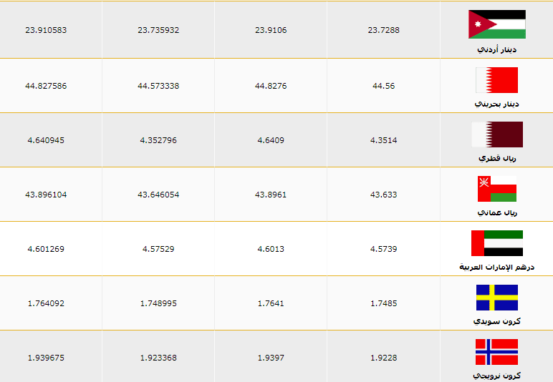Click the Sweden flag icon
This screenshot has width=553, height=382.
point(497,298)
